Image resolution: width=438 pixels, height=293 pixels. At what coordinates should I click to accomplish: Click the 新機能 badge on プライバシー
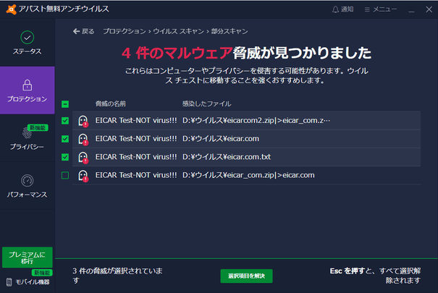click(x=38, y=128)
